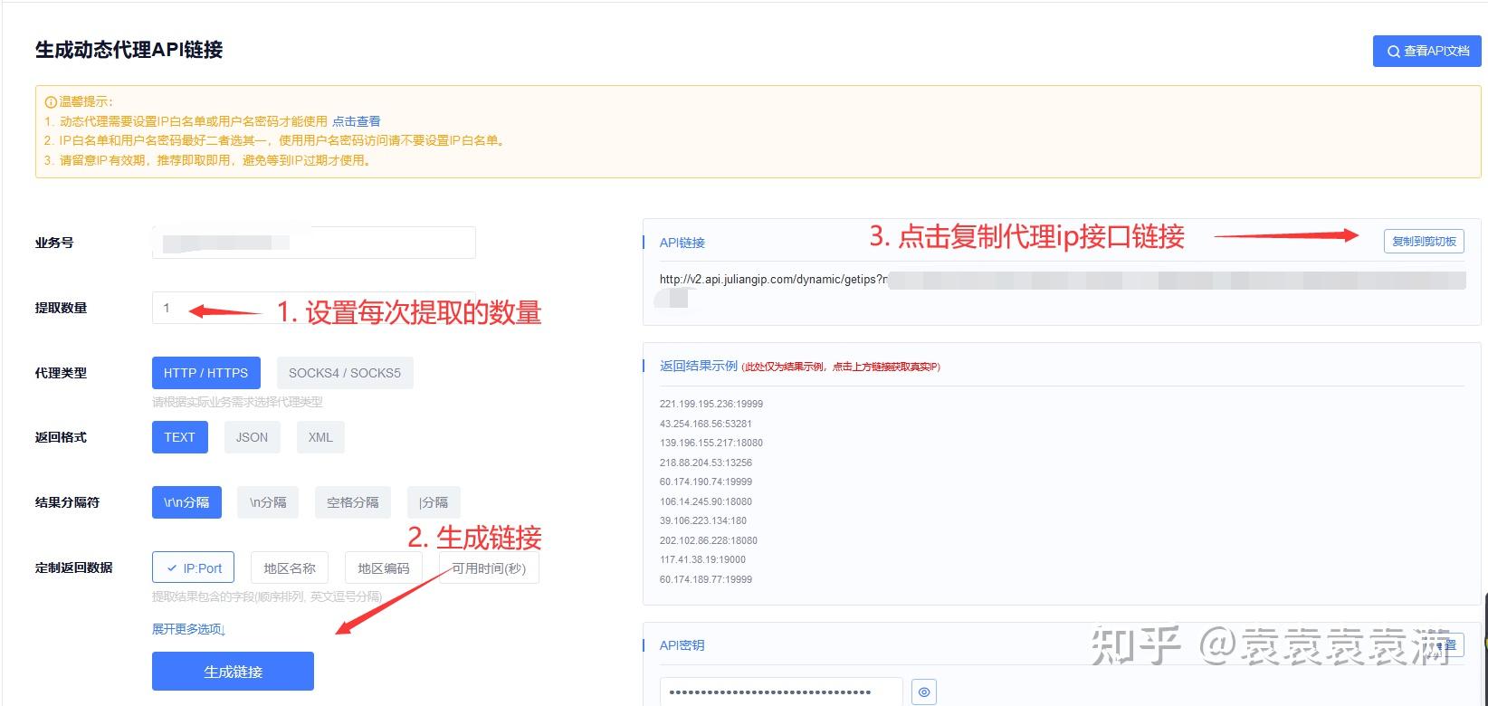Click sample result 60.174.190.74:19999
The height and width of the screenshot is (706, 1488).
706,482
